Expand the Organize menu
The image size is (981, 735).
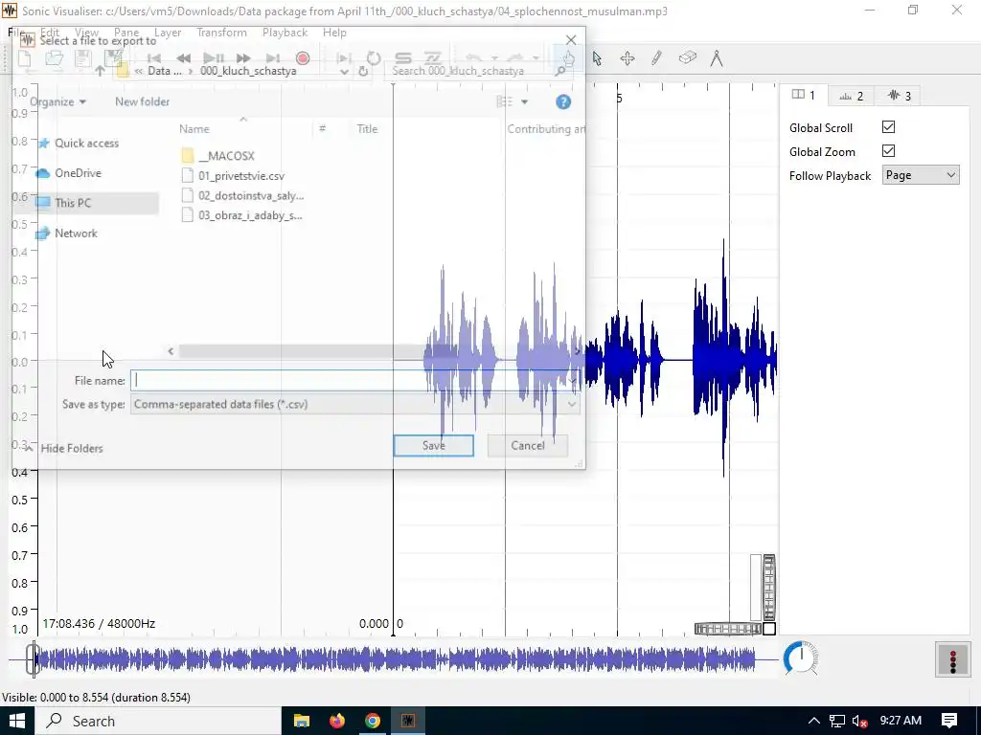(57, 101)
